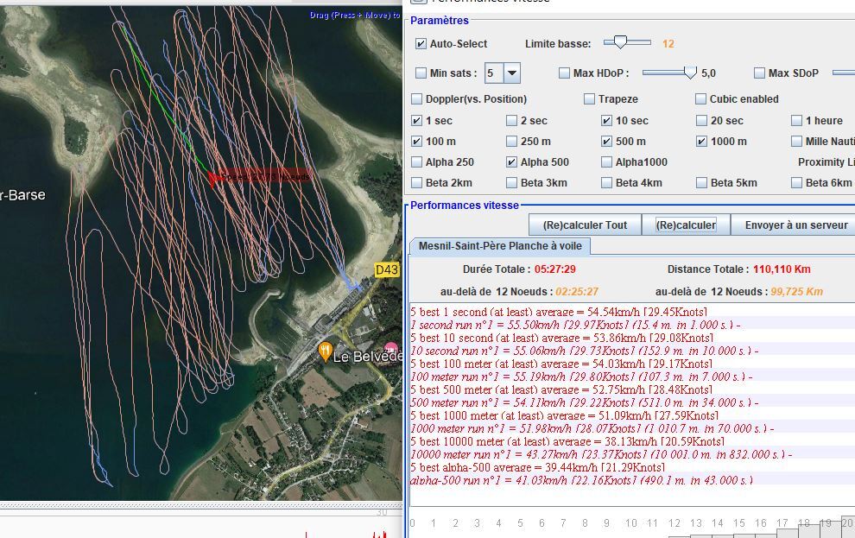Screen dimensions: 855x538
Task: Select the Mesnil-Saint-Père Planche à voile tab
Action: click(x=500, y=246)
